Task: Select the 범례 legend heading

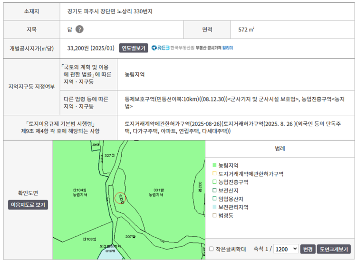Action: click(x=280, y=149)
